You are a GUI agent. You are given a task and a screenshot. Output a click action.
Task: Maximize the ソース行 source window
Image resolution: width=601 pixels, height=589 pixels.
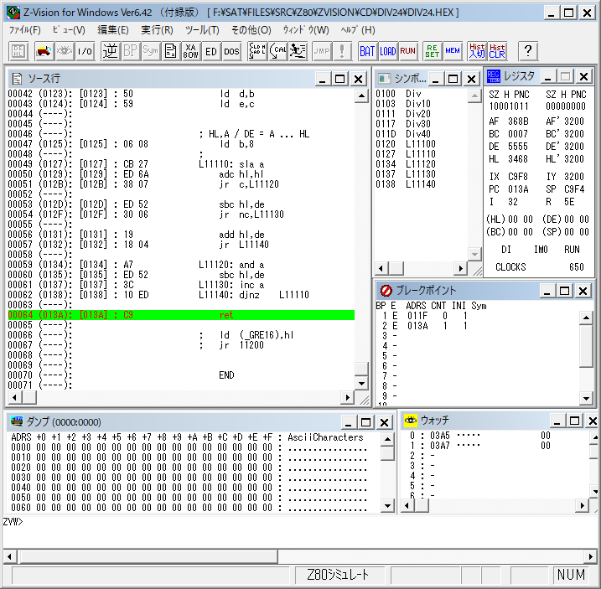pos(339,79)
